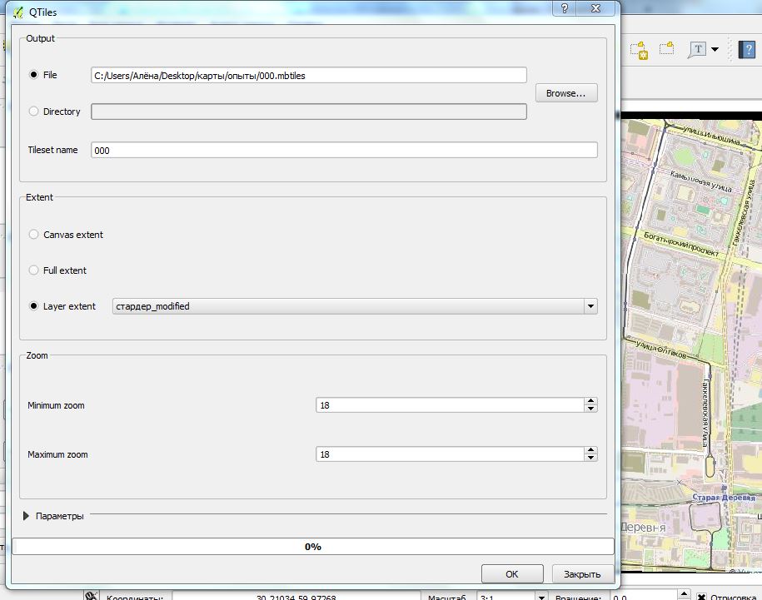Click the QTiles plugin icon in title bar
The image size is (762, 600).
pyautogui.click(x=18, y=12)
